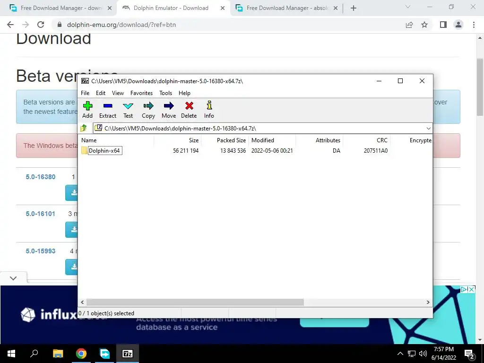The height and width of the screenshot is (363, 484).
Task: Open the 5.0-16101 version link
Action: [x=41, y=214]
